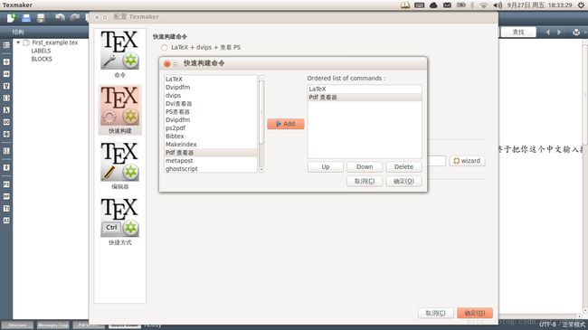The width and height of the screenshot is (588, 330).
Task: Open the power session menu icon
Action: pos(581,5)
